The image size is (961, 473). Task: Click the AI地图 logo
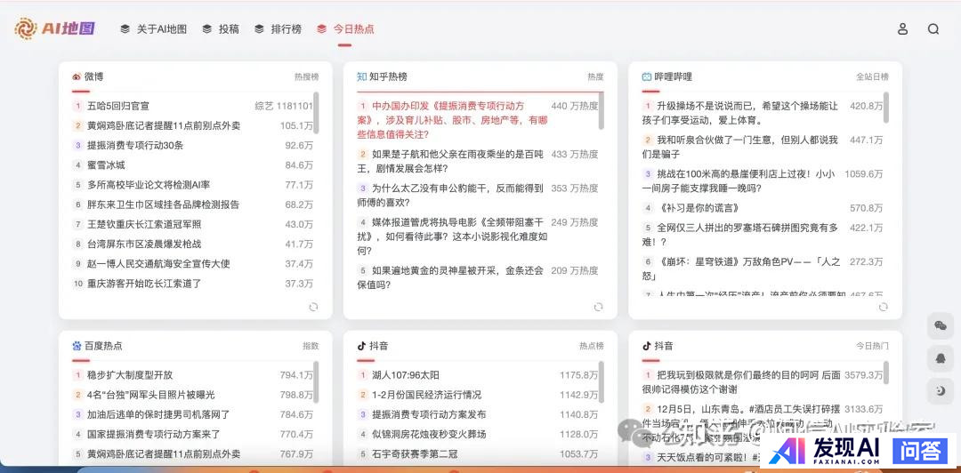click(x=54, y=28)
